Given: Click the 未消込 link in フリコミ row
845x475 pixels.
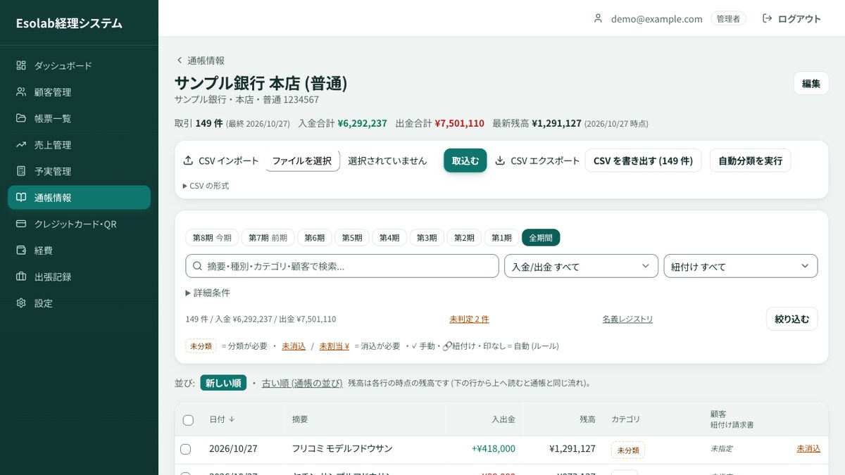Looking at the screenshot, I should click(x=808, y=448).
